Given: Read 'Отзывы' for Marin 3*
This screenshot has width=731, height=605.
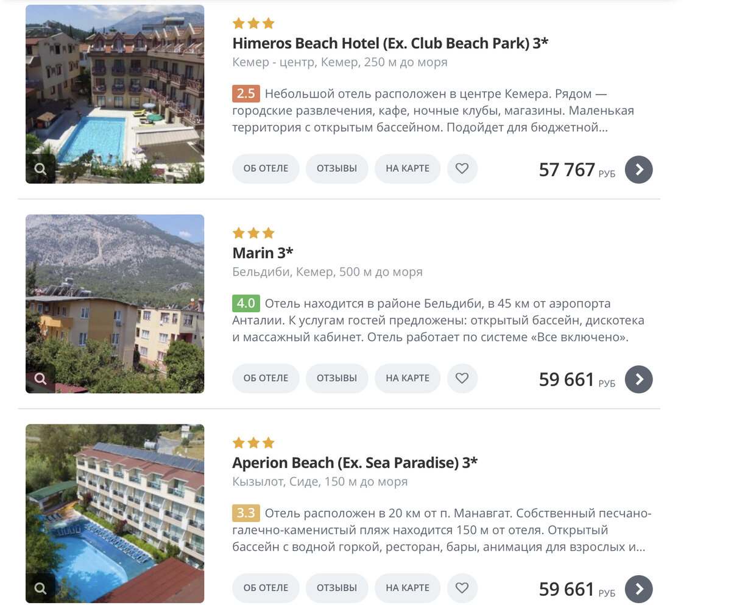Looking at the screenshot, I should [337, 378].
